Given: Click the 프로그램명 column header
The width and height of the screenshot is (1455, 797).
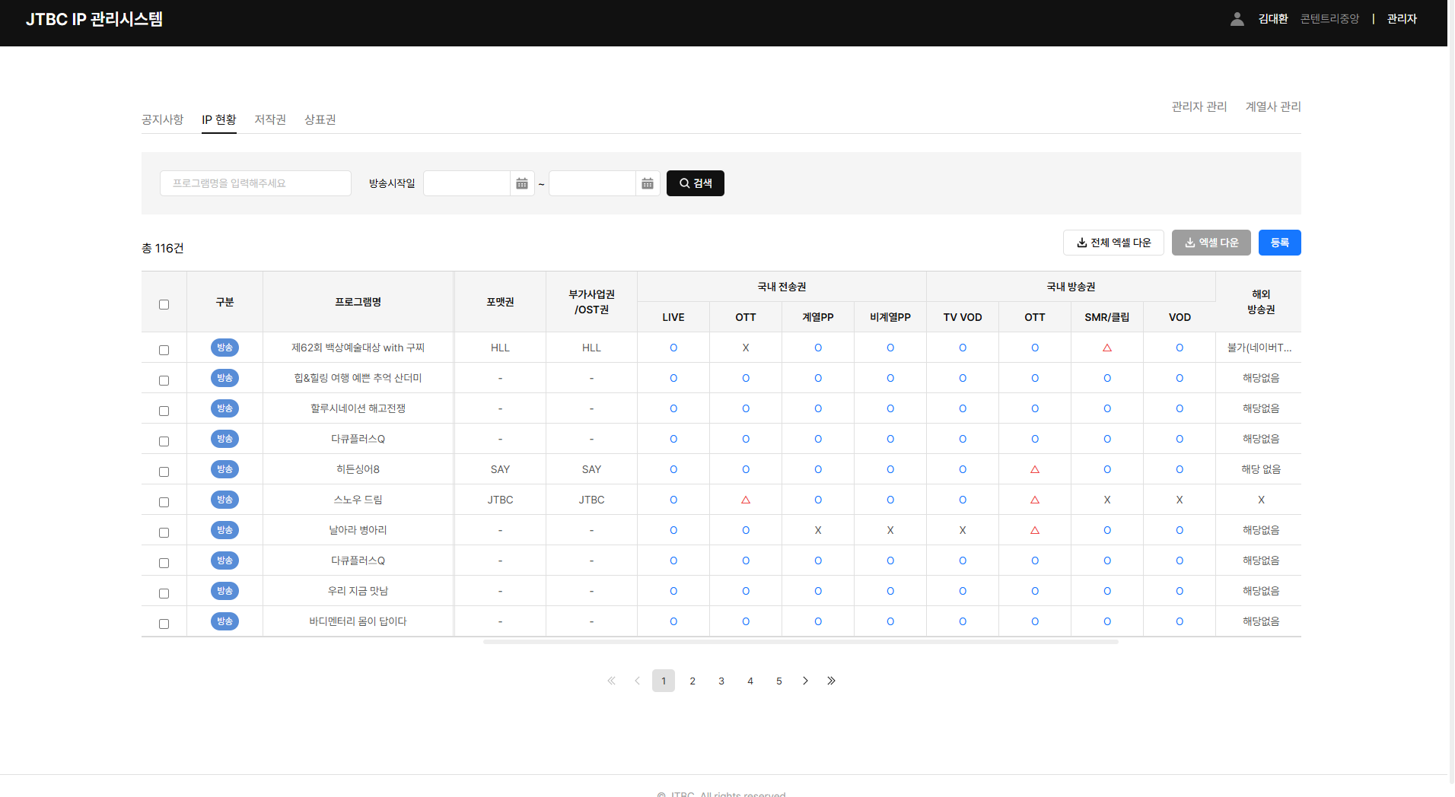Looking at the screenshot, I should tap(358, 302).
